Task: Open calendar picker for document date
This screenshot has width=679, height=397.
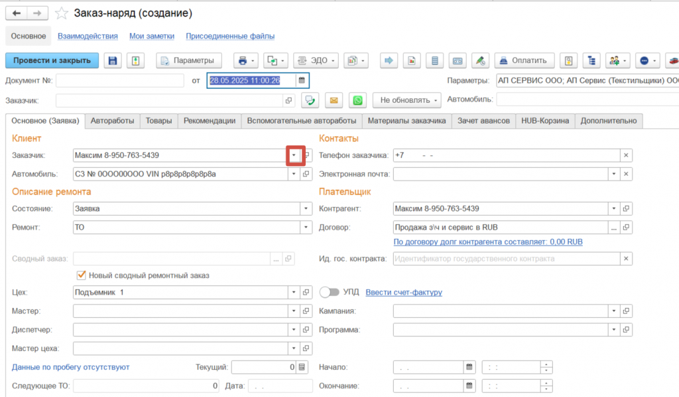Action: (x=302, y=80)
